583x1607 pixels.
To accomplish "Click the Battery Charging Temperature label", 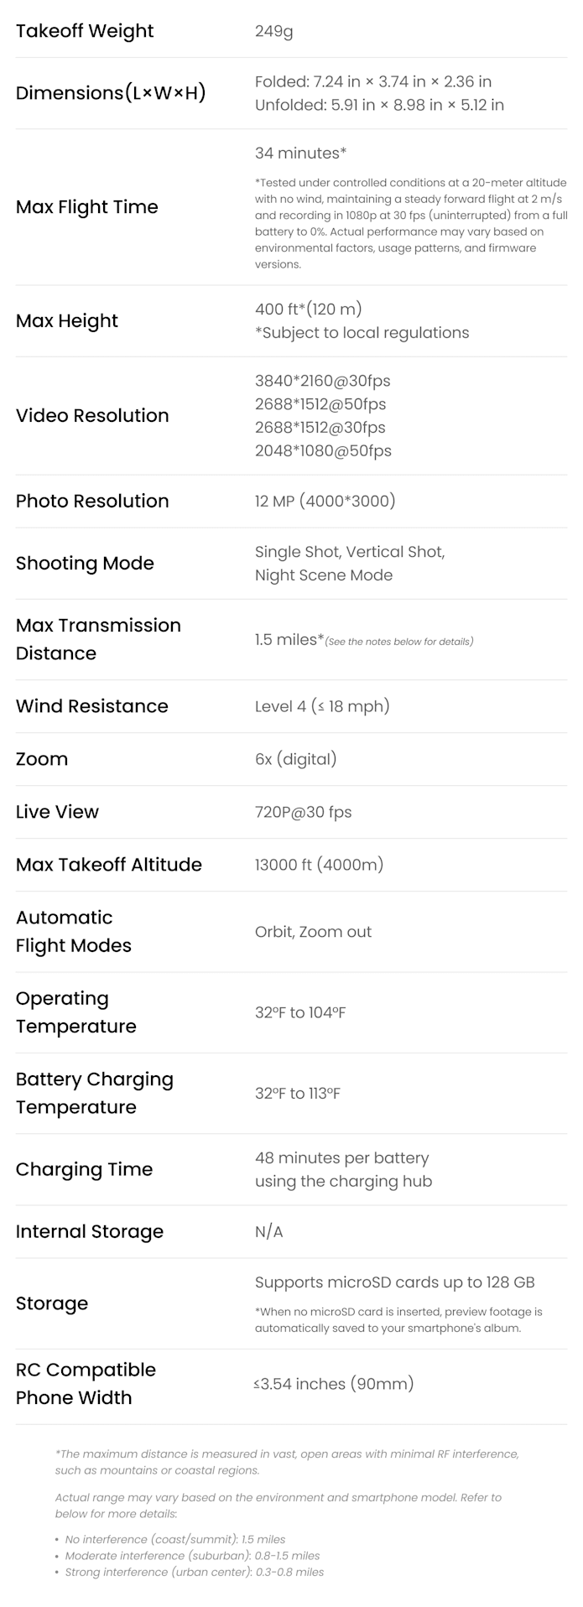I will pyautogui.click(x=94, y=1093).
